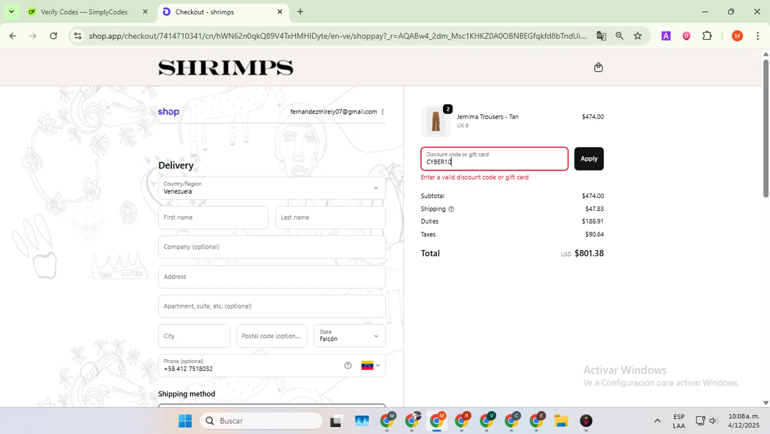Screen dimensions: 770x434
Task: Close the Checkout - shrimps tab
Action: 280,12
